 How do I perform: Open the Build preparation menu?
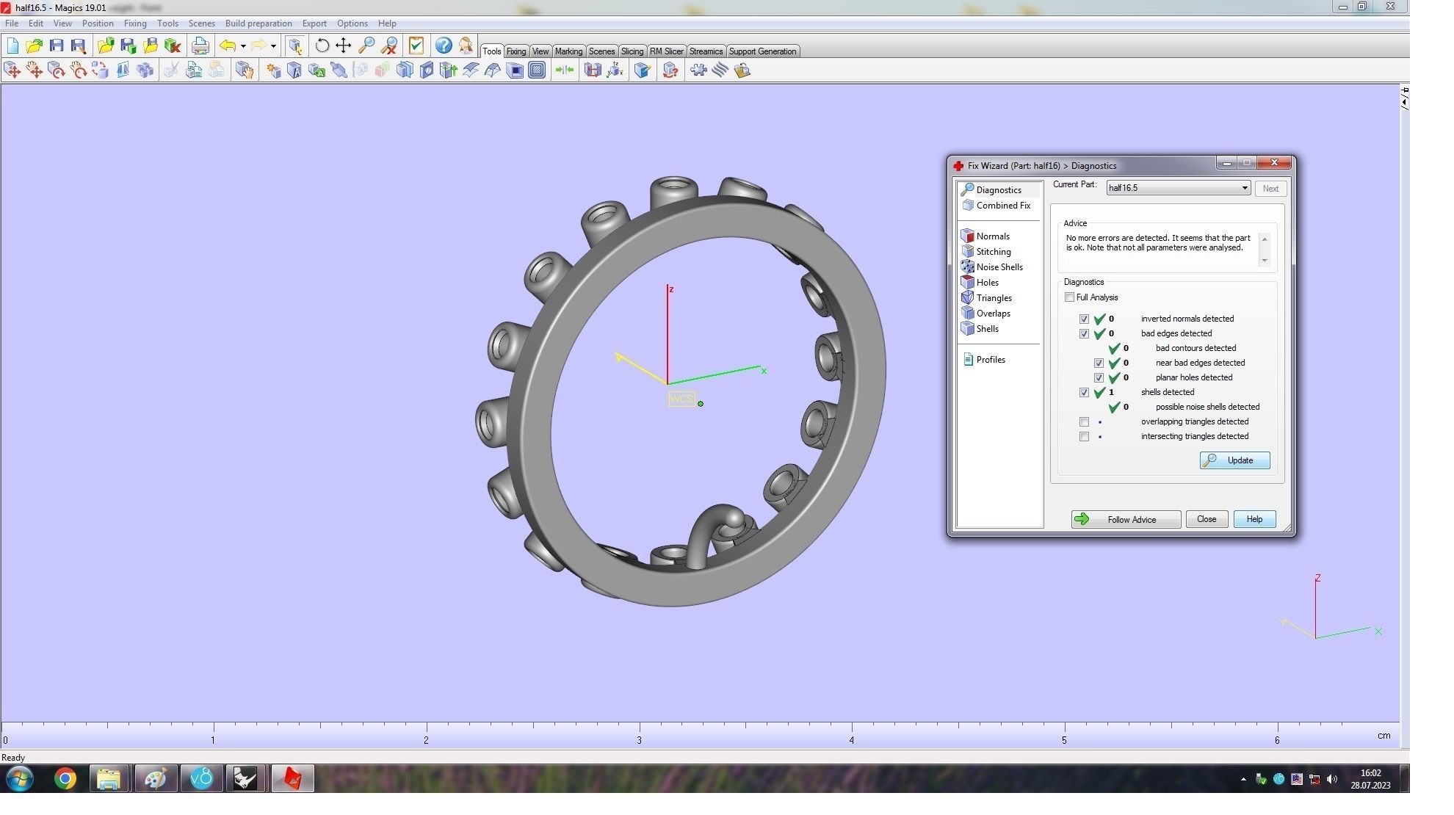click(258, 23)
